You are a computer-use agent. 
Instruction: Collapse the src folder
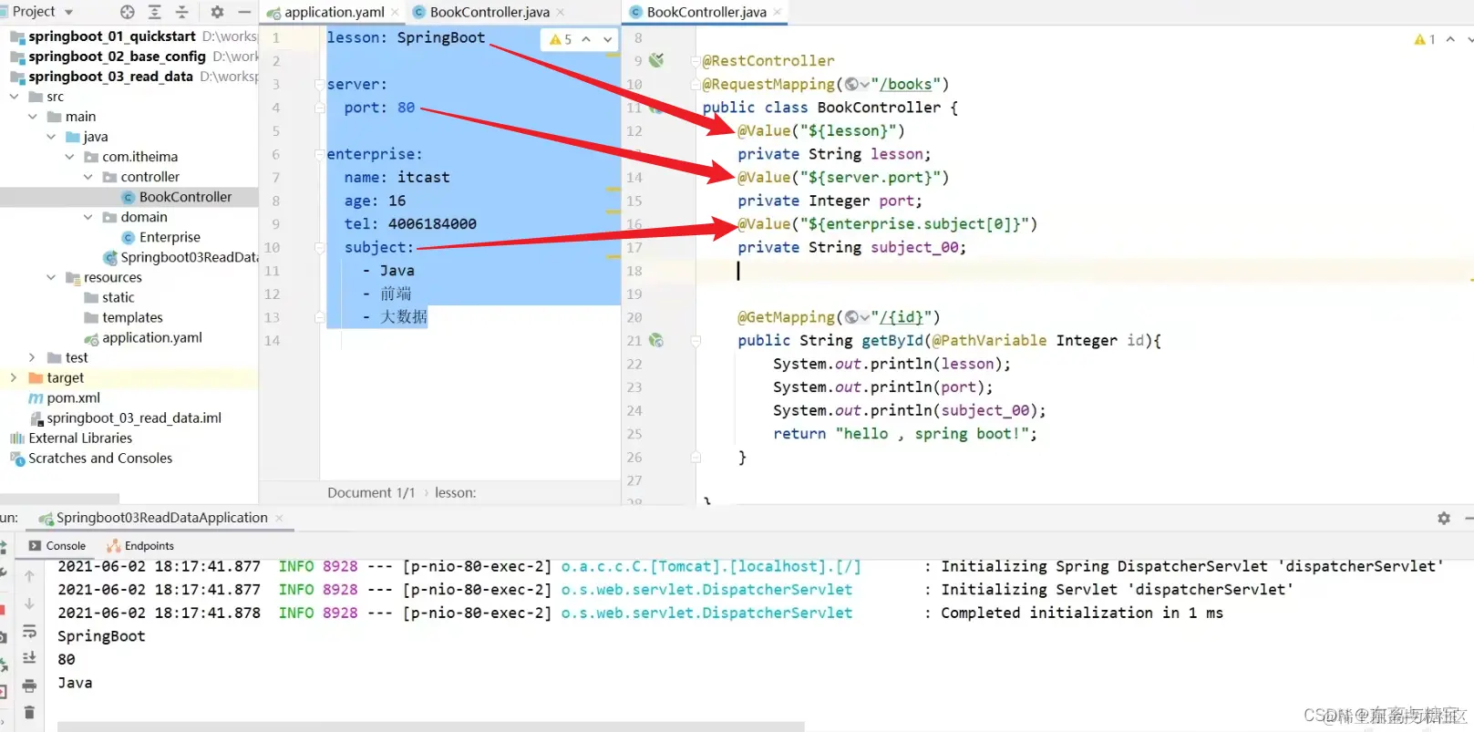tap(14, 97)
